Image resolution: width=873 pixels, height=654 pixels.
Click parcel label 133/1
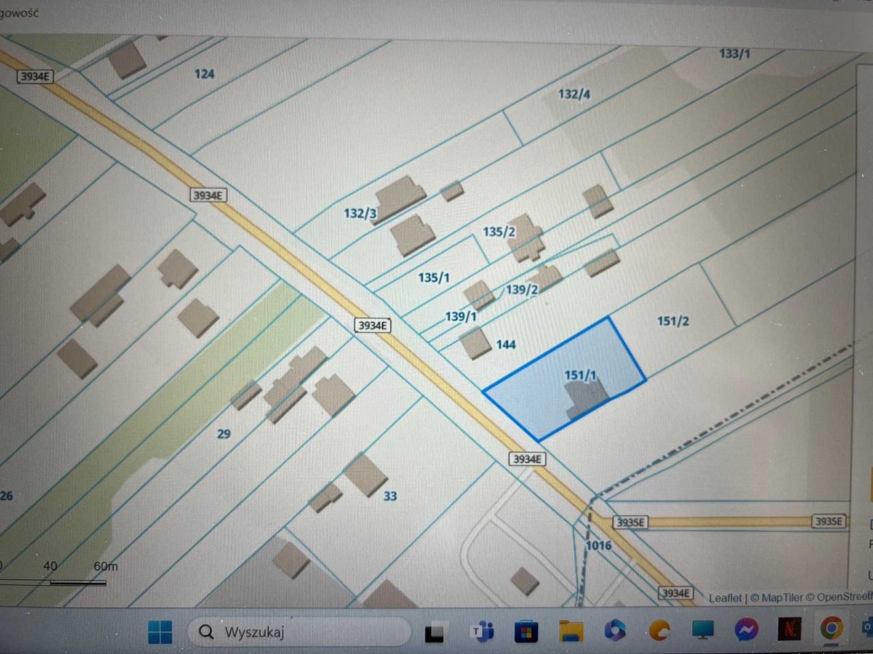pyautogui.click(x=735, y=53)
